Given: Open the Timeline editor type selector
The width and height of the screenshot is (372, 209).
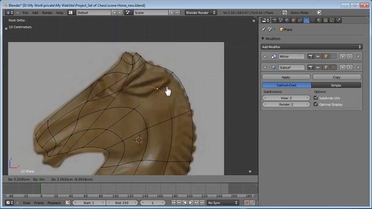Looking at the screenshot, I should coord(9,203).
